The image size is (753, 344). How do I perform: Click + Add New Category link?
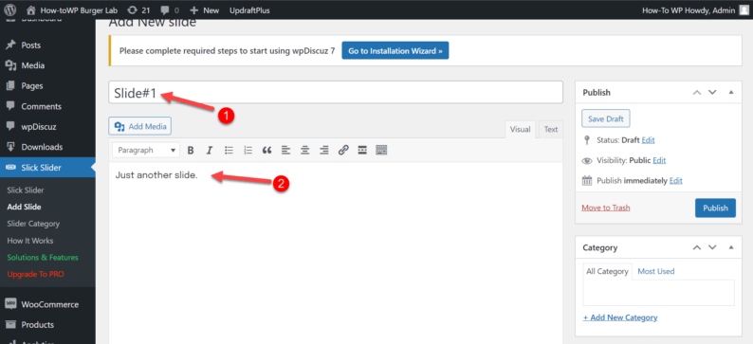620,317
